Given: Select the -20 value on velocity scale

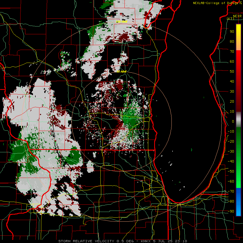Looking at the screenshot, I should click(231, 141).
